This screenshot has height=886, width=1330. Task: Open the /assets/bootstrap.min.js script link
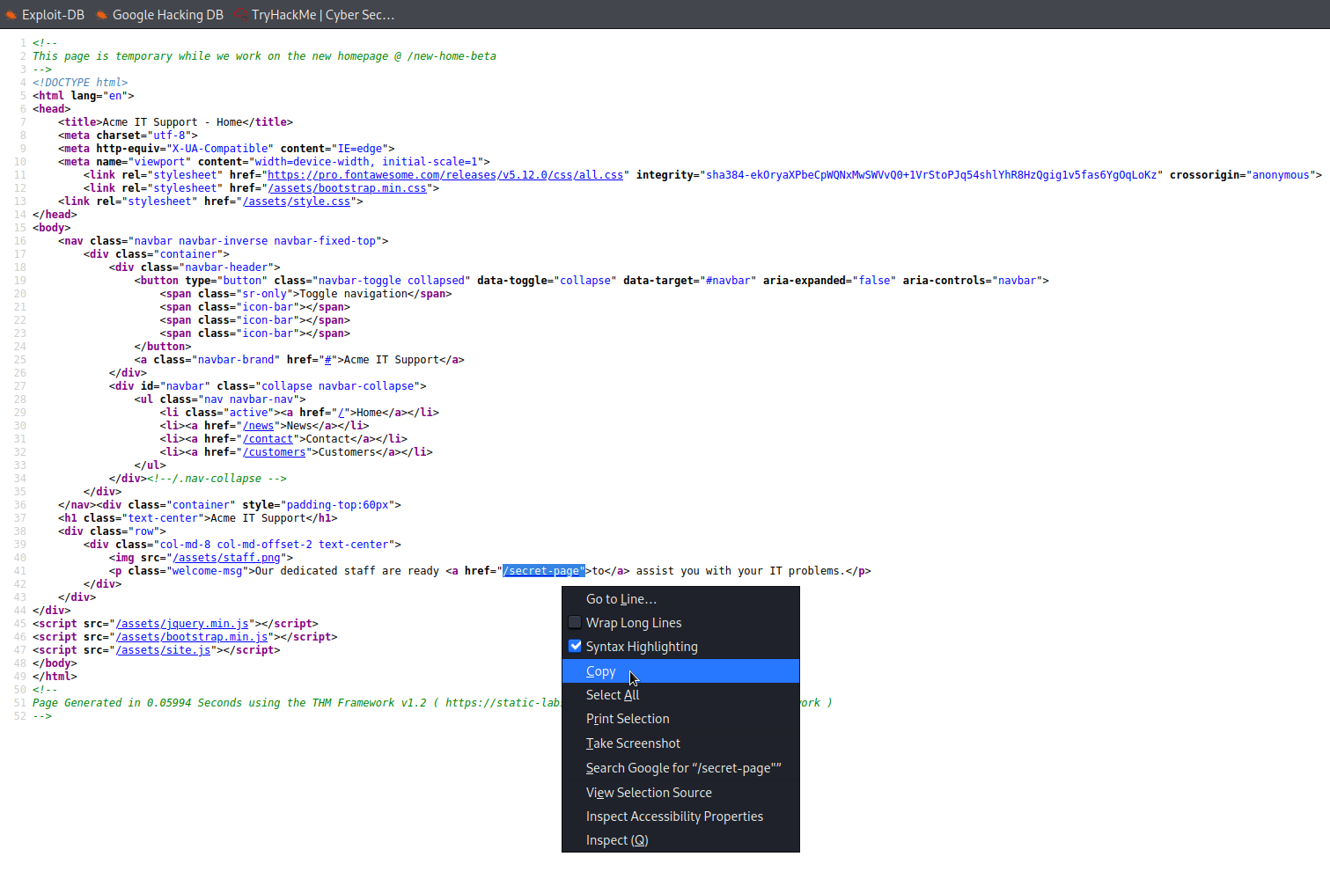pyautogui.click(x=192, y=637)
